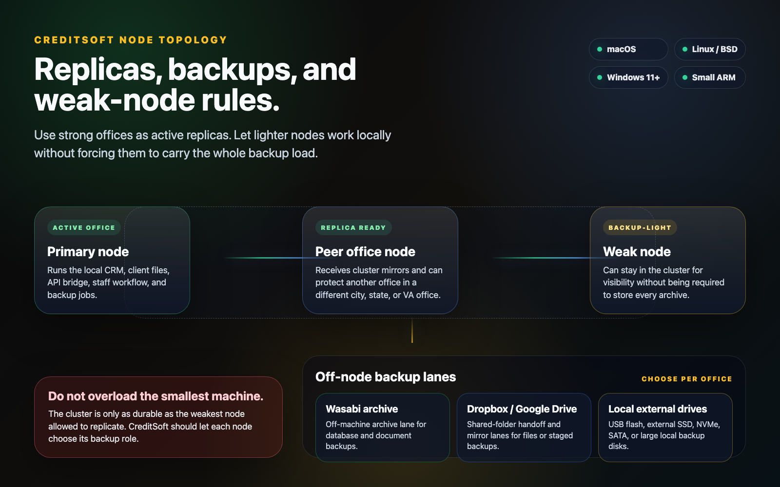Click the Weak node heading
The image size is (780, 487).
(637, 252)
